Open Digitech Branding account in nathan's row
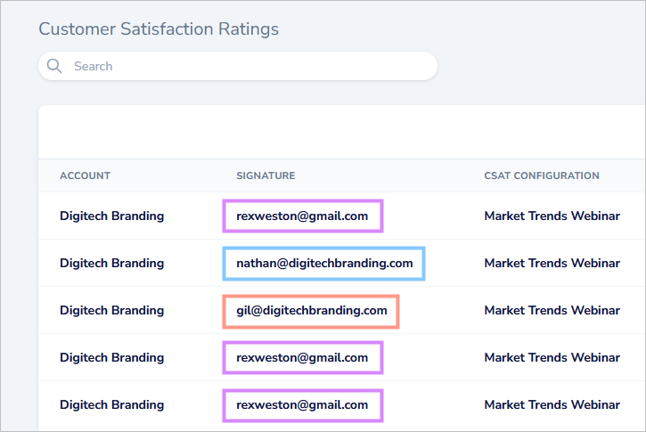This screenshot has height=432, width=646. click(x=111, y=263)
